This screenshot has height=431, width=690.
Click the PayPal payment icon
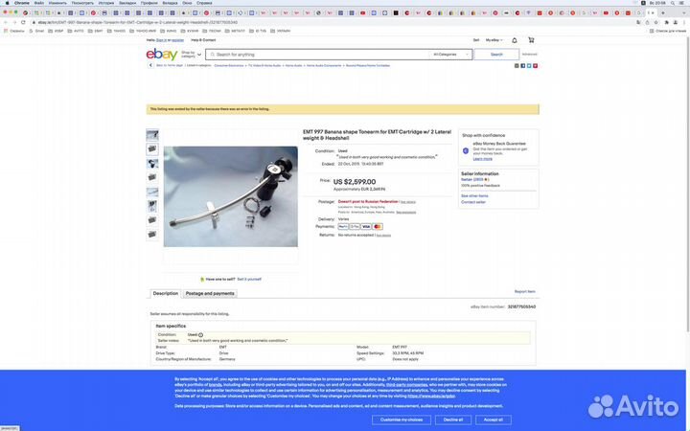click(343, 227)
